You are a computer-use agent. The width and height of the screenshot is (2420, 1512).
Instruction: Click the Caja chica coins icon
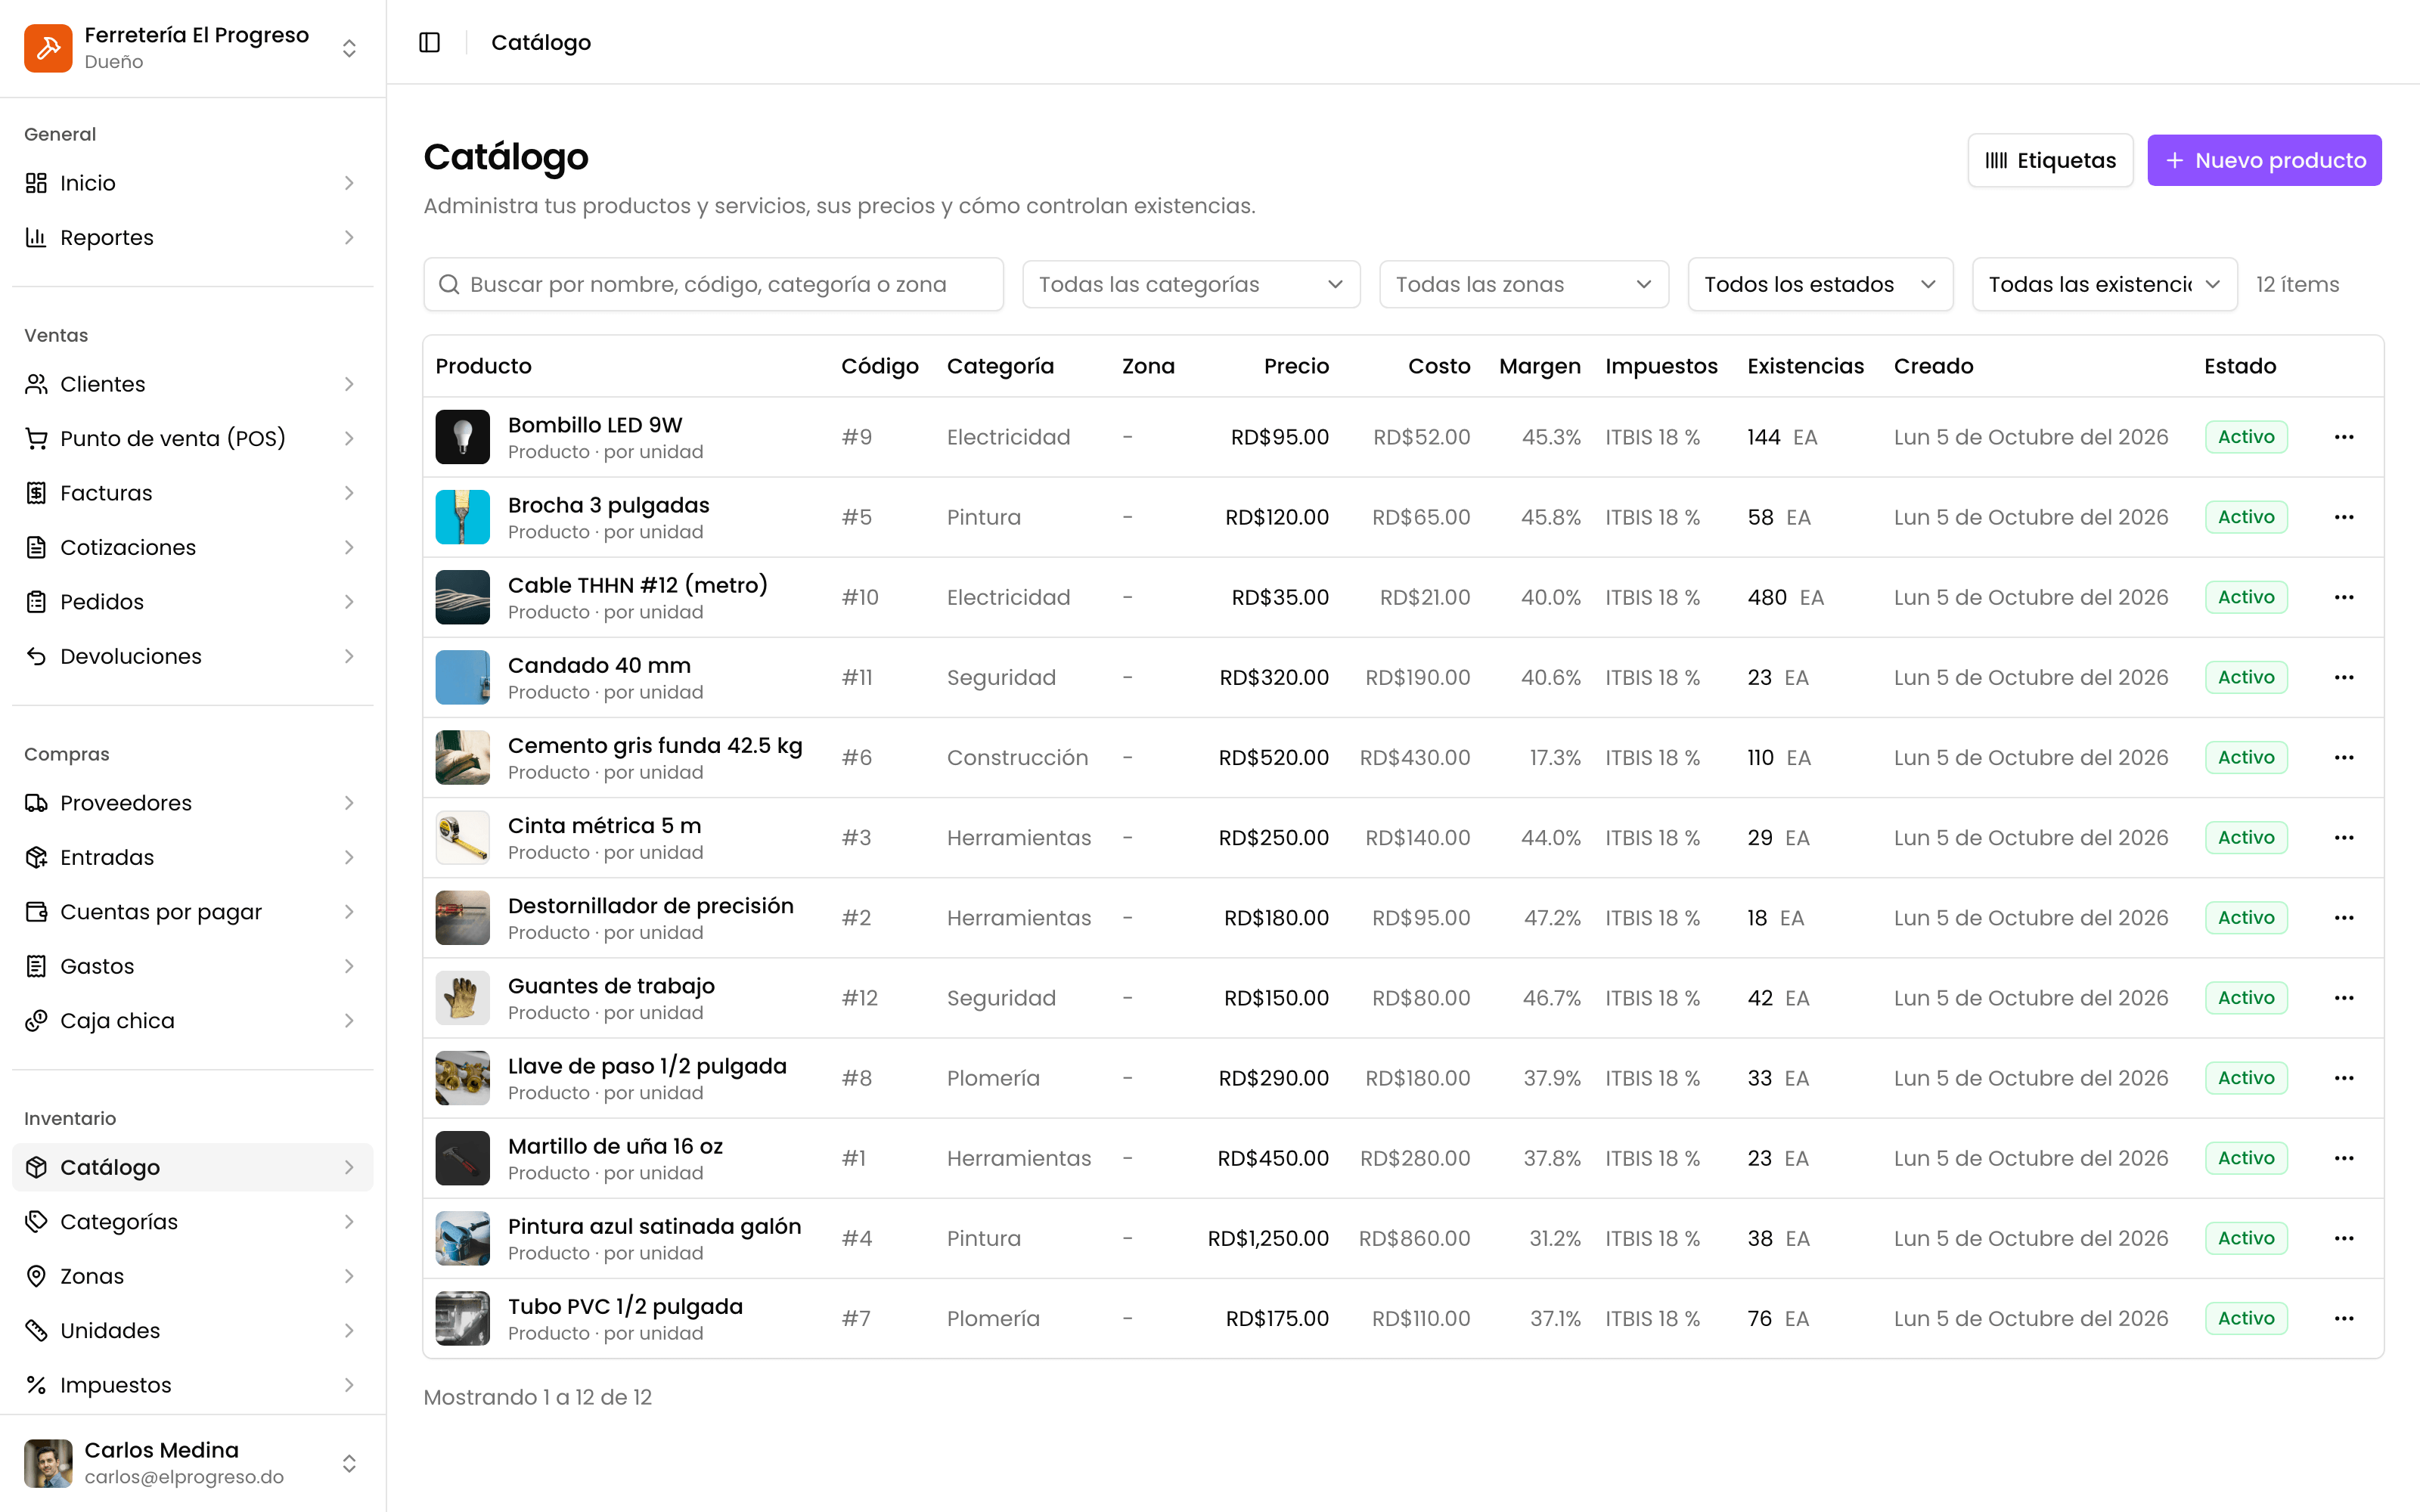tap(36, 1021)
